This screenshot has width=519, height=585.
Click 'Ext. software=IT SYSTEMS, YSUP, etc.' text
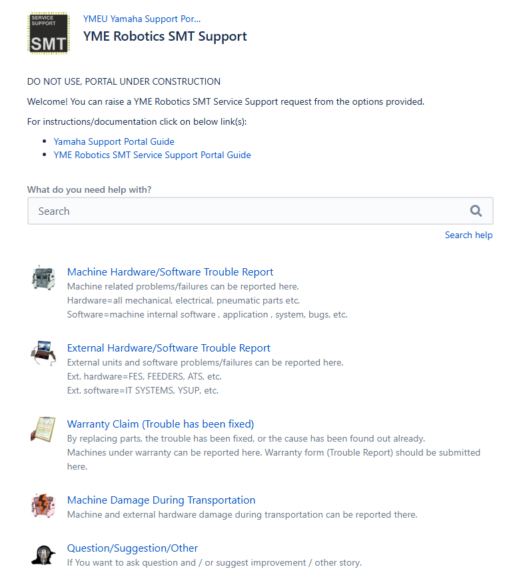(143, 391)
